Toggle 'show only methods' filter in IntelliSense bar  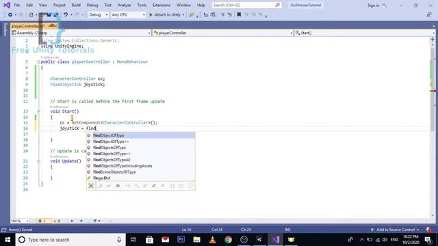(x=118, y=186)
